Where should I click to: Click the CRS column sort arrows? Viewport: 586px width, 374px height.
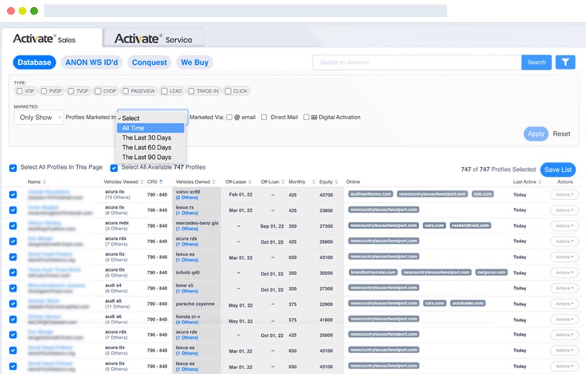[x=161, y=182]
